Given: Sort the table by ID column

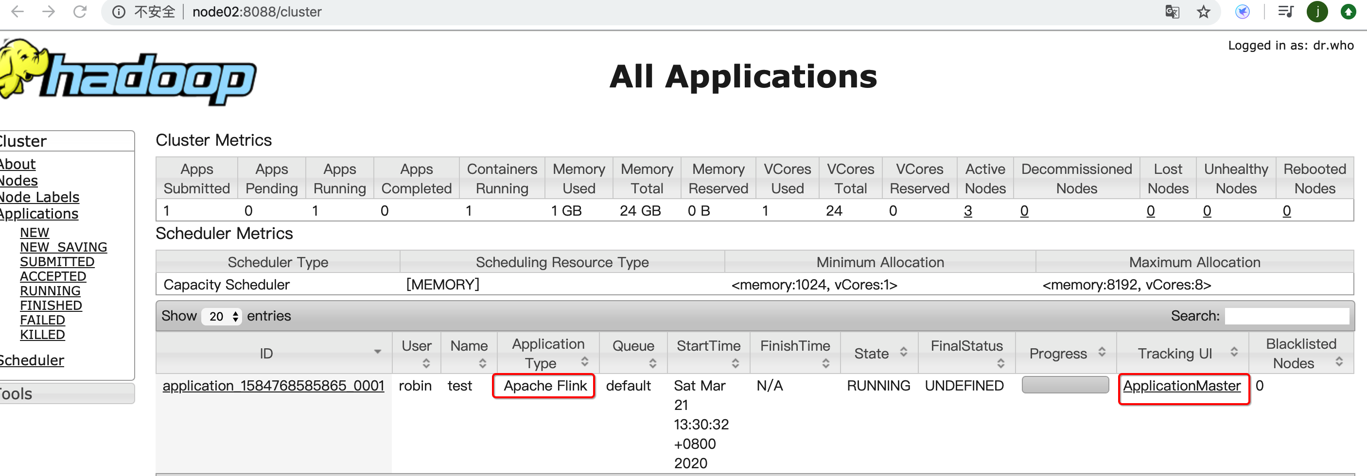Looking at the screenshot, I should pyautogui.click(x=274, y=353).
